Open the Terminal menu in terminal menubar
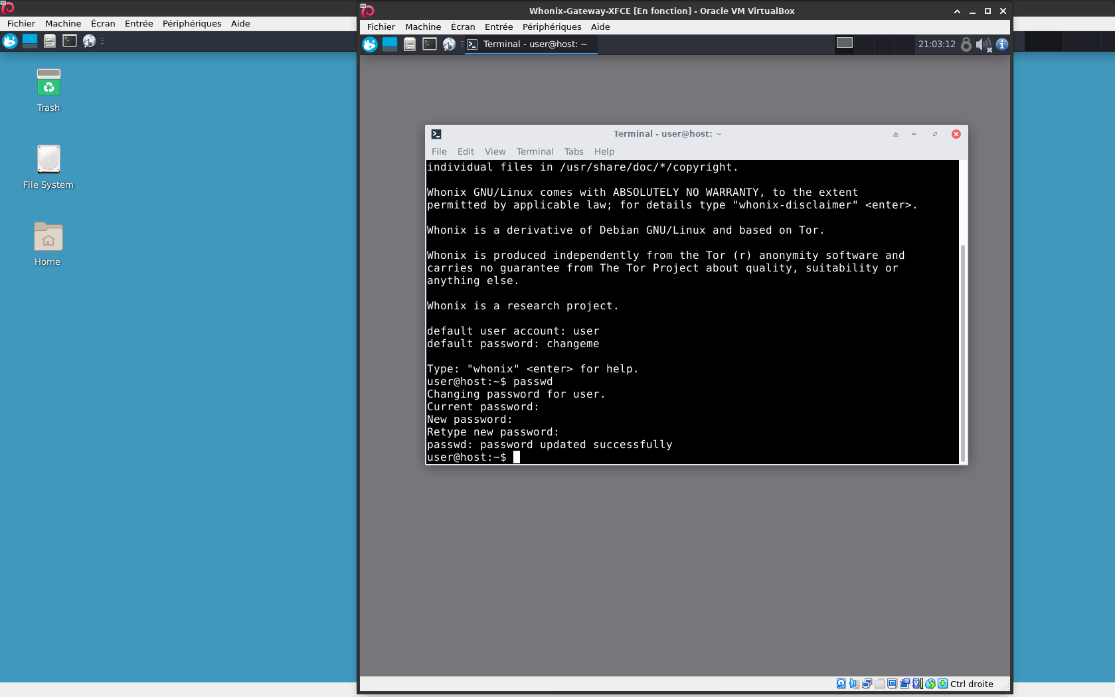Viewport: 1115px width, 697px height. click(535, 151)
